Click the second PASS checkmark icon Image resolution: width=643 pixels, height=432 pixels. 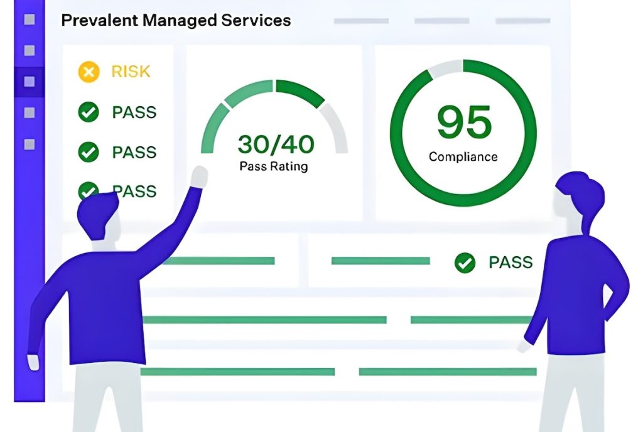pos(89,153)
